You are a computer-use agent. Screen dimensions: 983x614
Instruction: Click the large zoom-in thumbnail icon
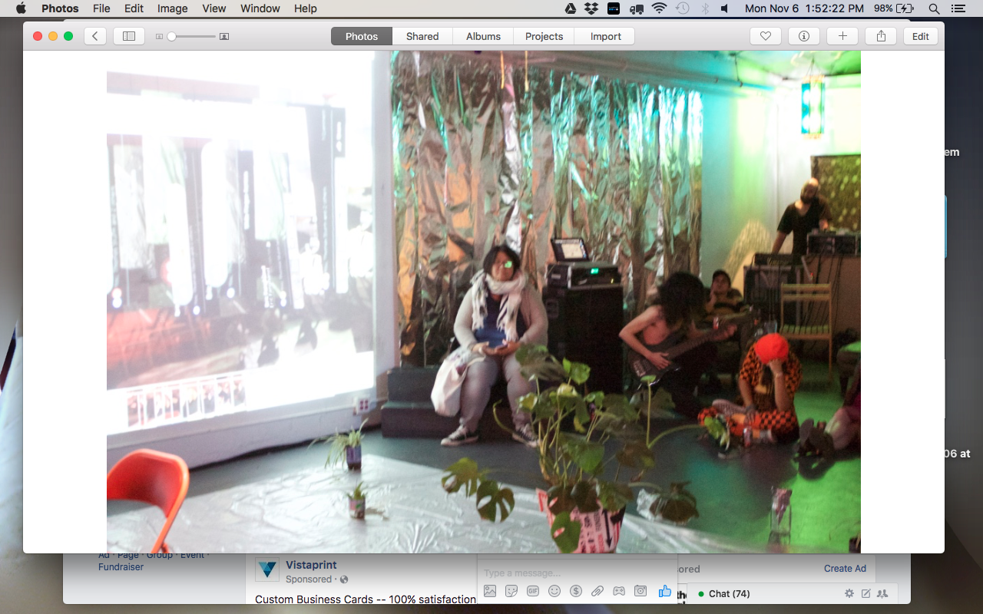(x=224, y=36)
